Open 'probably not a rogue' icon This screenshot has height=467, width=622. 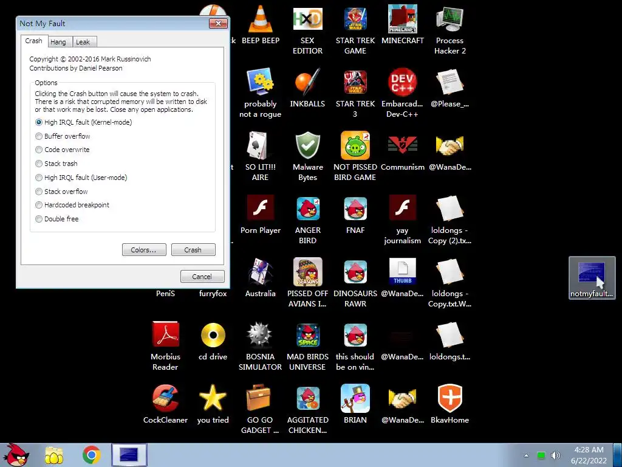[260, 93]
